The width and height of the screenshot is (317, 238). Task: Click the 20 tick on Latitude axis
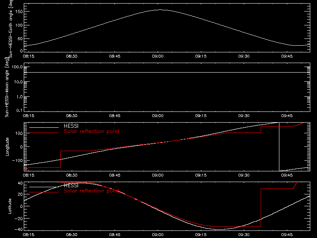(x=20, y=194)
